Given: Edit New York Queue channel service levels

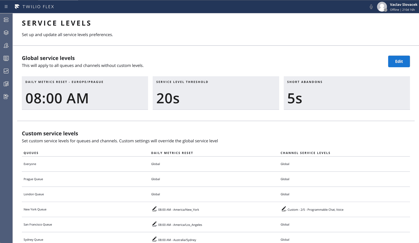Looking at the screenshot, I should pos(284,209).
